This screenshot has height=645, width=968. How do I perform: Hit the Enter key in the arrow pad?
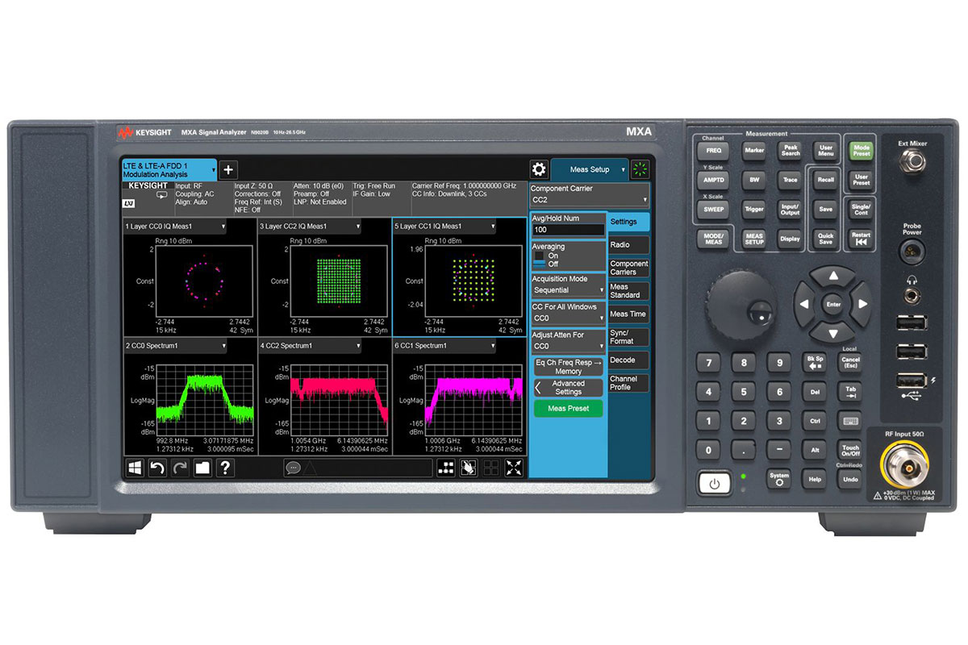(x=833, y=304)
